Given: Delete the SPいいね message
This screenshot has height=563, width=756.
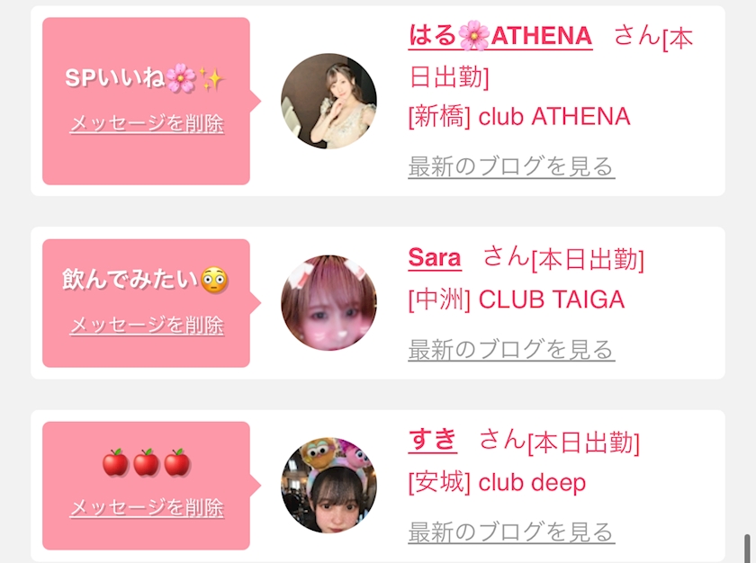Looking at the screenshot, I should point(147,123).
